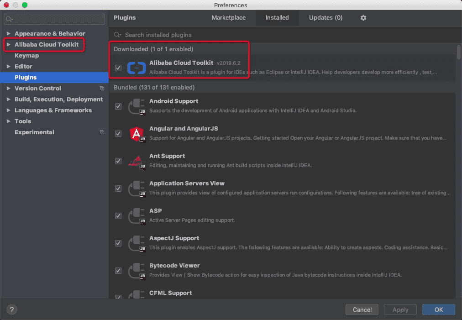Click the plugin list vertical scrollbar
The image size is (462, 320).
click(458, 52)
